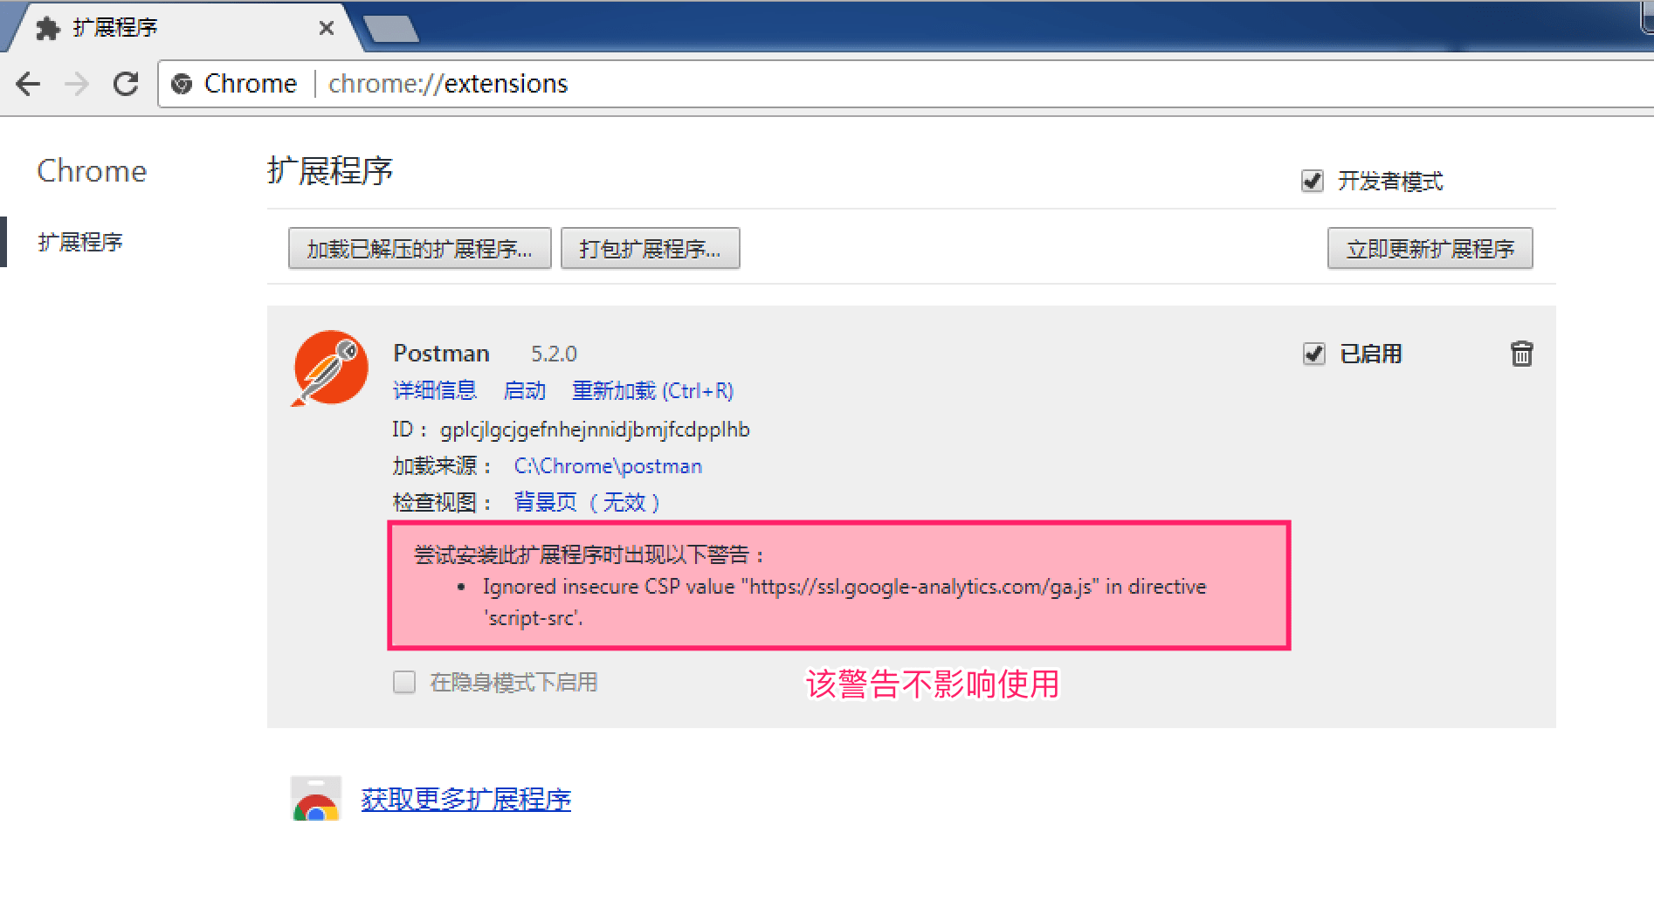Open 详细信息 for Postman

coord(434,390)
